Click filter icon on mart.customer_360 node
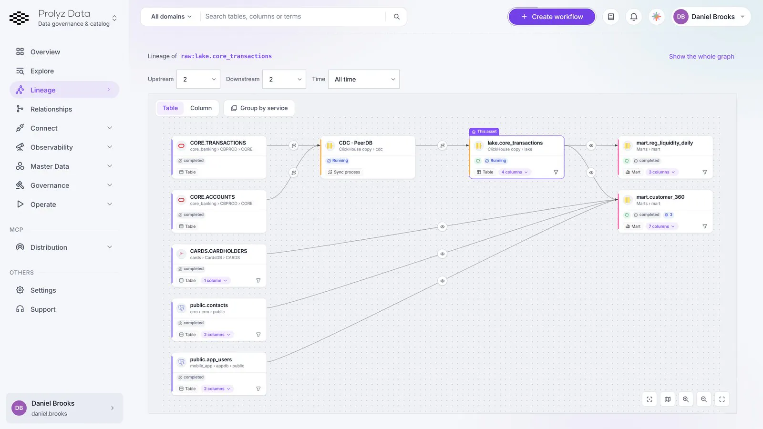Viewport: 763px width, 429px height. (705, 226)
